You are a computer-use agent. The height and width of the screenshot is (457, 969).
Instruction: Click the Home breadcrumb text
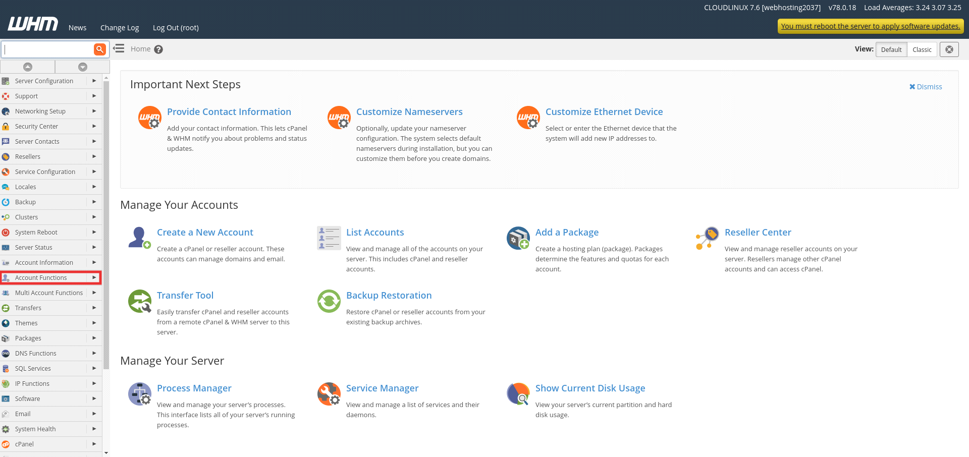point(140,49)
